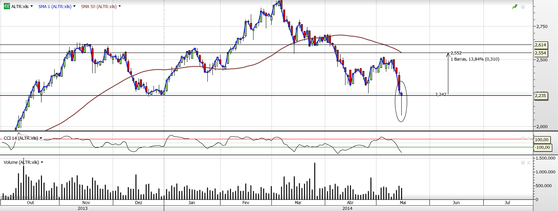558x211 pixels.
Task: Maximize the main price chart panel
Action: (523, 7)
